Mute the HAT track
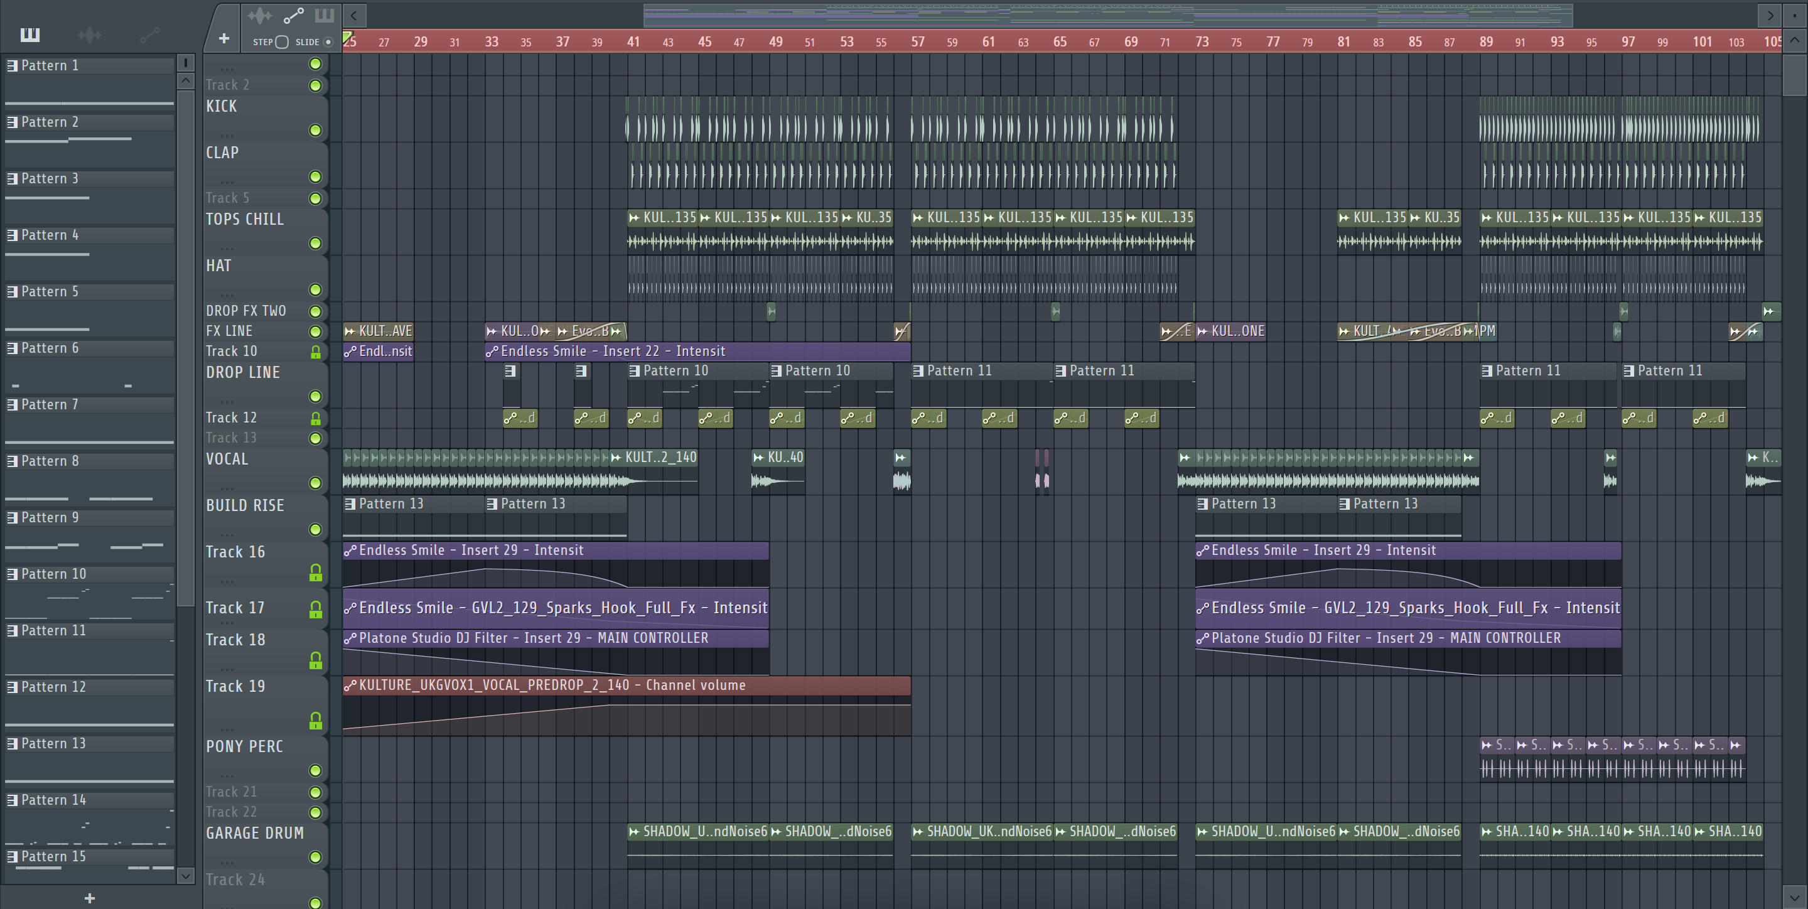The height and width of the screenshot is (909, 1808). (315, 290)
